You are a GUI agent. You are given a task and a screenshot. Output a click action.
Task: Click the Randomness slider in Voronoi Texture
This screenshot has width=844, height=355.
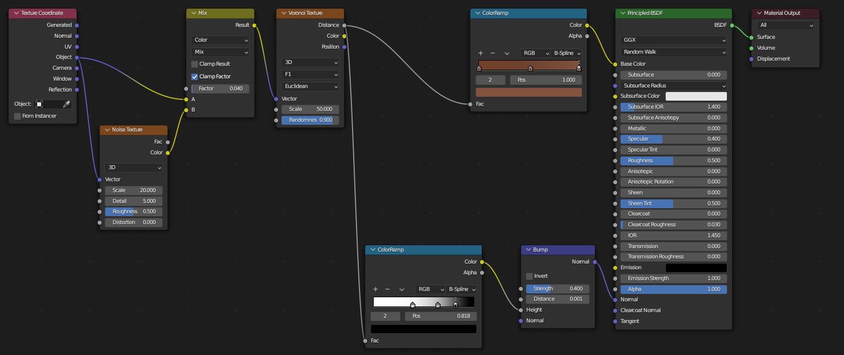click(x=310, y=120)
